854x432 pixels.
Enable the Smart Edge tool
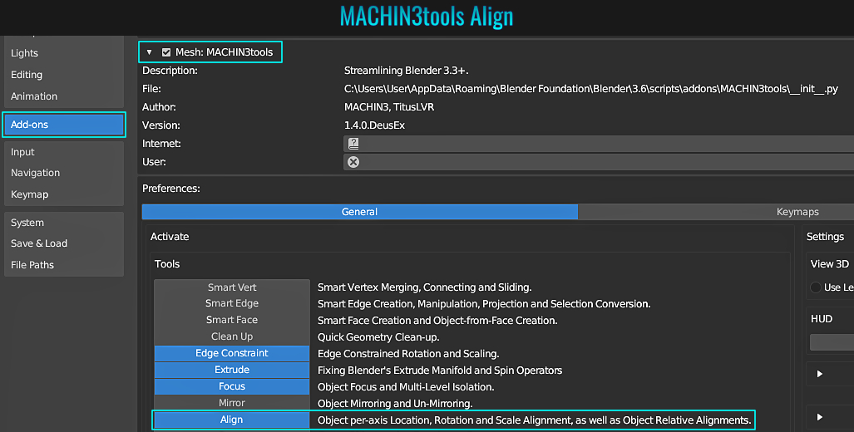[232, 303]
